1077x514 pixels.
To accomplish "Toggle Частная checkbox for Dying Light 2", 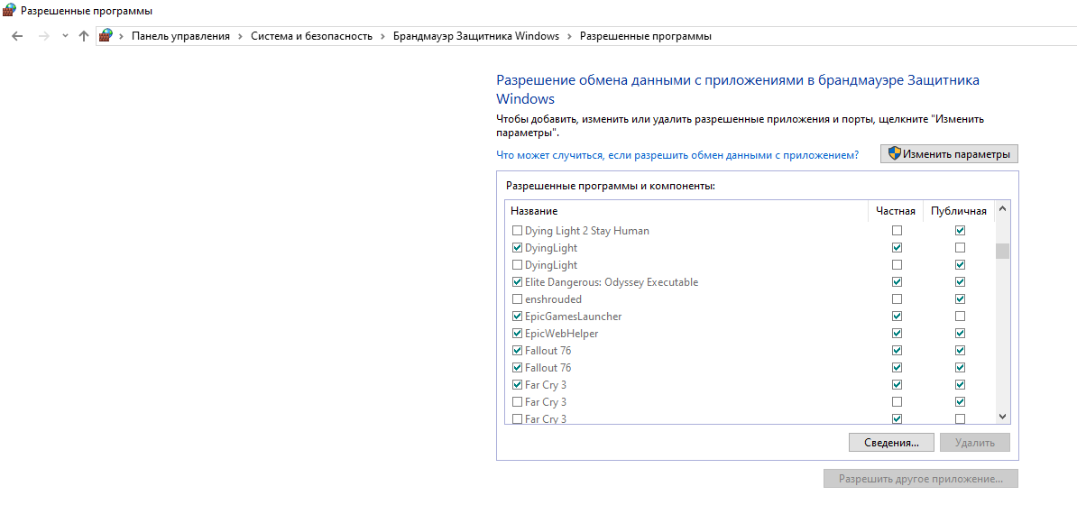I will click(897, 231).
